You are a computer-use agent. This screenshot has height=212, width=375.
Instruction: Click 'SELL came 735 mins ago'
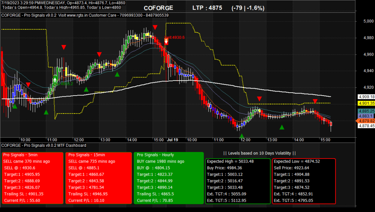(x=92, y=161)
